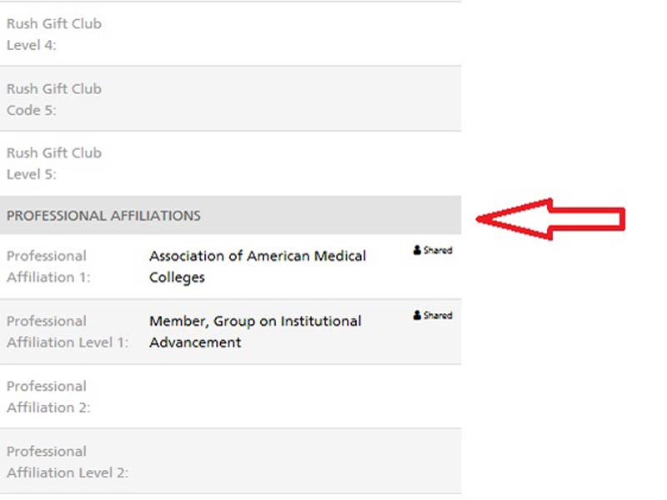Select the Association of American Medical Colleges value
The width and height of the screenshot is (667, 500).
257,267
